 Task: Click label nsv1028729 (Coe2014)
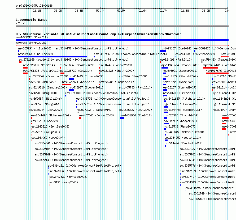tap(76, 71)
